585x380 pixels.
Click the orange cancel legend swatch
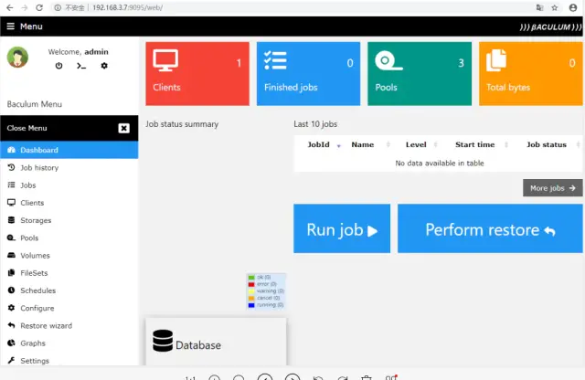click(x=251, y=299)
